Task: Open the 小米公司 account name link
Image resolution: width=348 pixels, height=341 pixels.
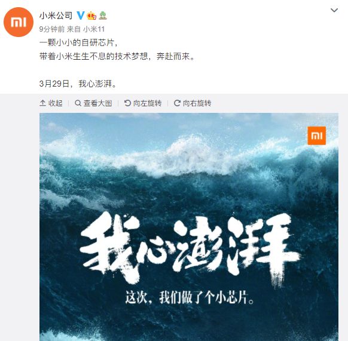Action: [56, 16]
